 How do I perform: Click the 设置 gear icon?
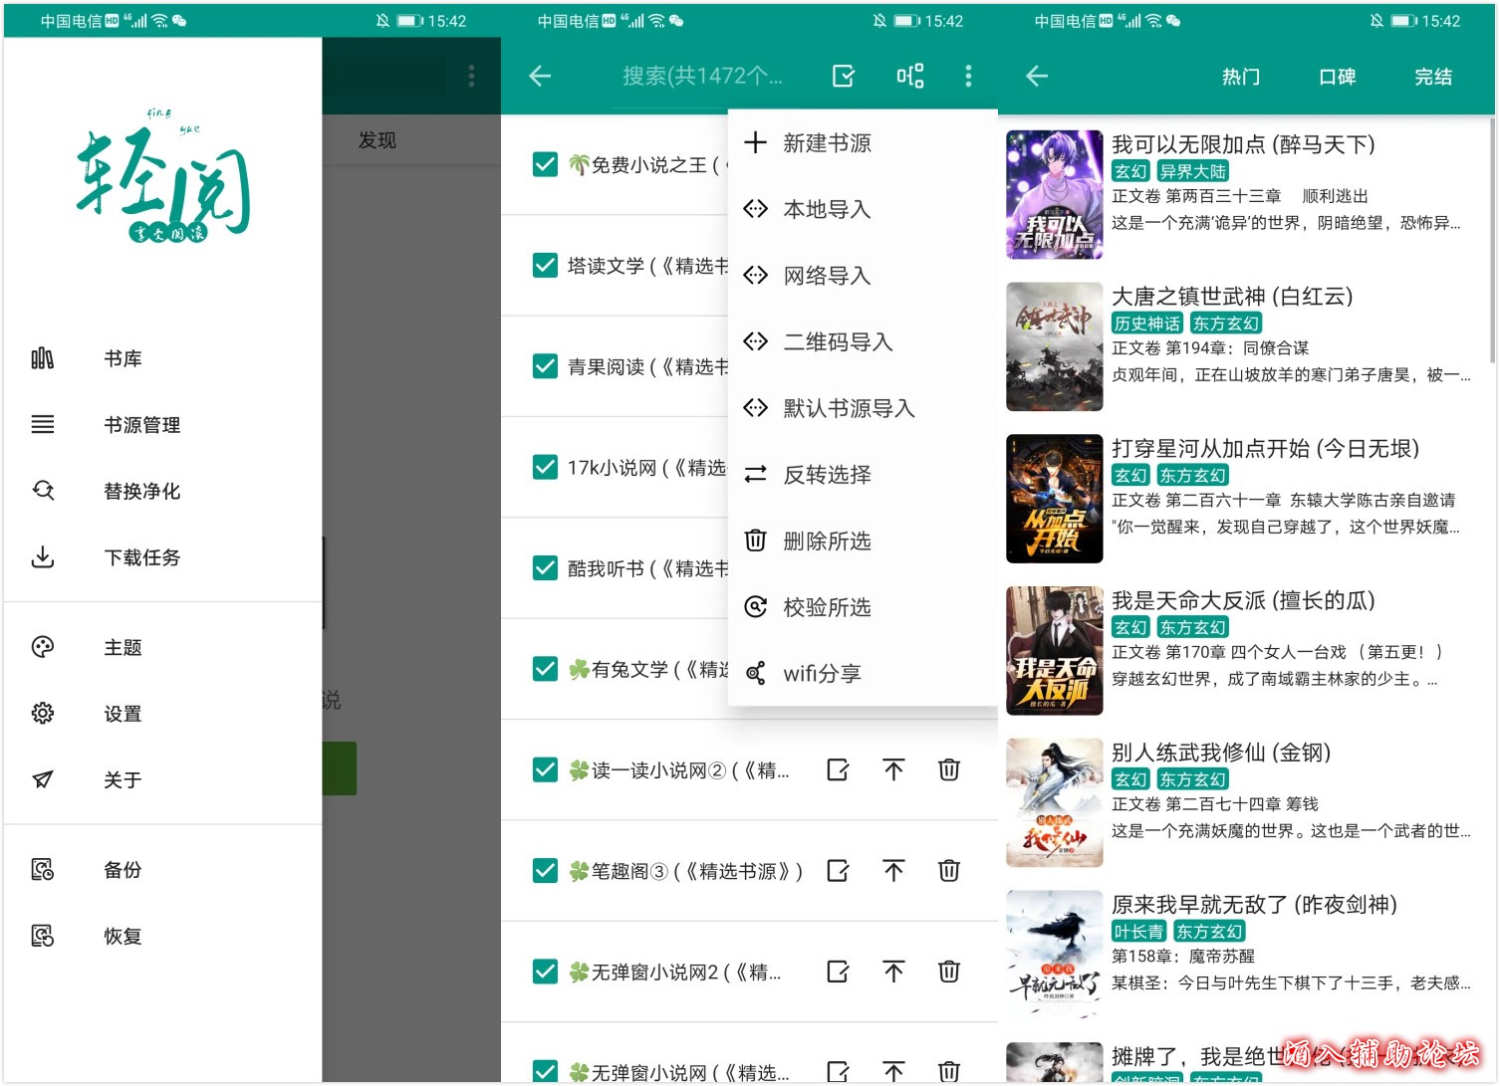pyautogui.click(x=42, y=714)
